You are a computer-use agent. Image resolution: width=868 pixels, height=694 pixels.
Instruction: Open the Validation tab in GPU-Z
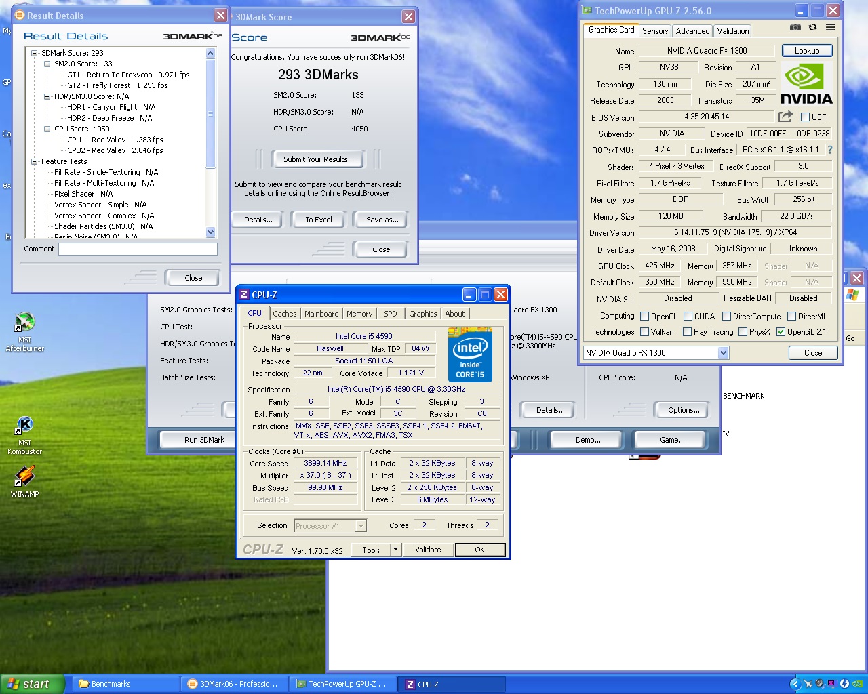pyautogui.click(x=732, y=31)
